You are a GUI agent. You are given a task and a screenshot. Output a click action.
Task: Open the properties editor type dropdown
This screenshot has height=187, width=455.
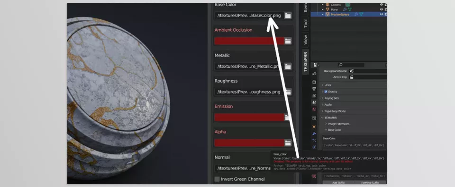pyautogui.click(x=316, y=65)
